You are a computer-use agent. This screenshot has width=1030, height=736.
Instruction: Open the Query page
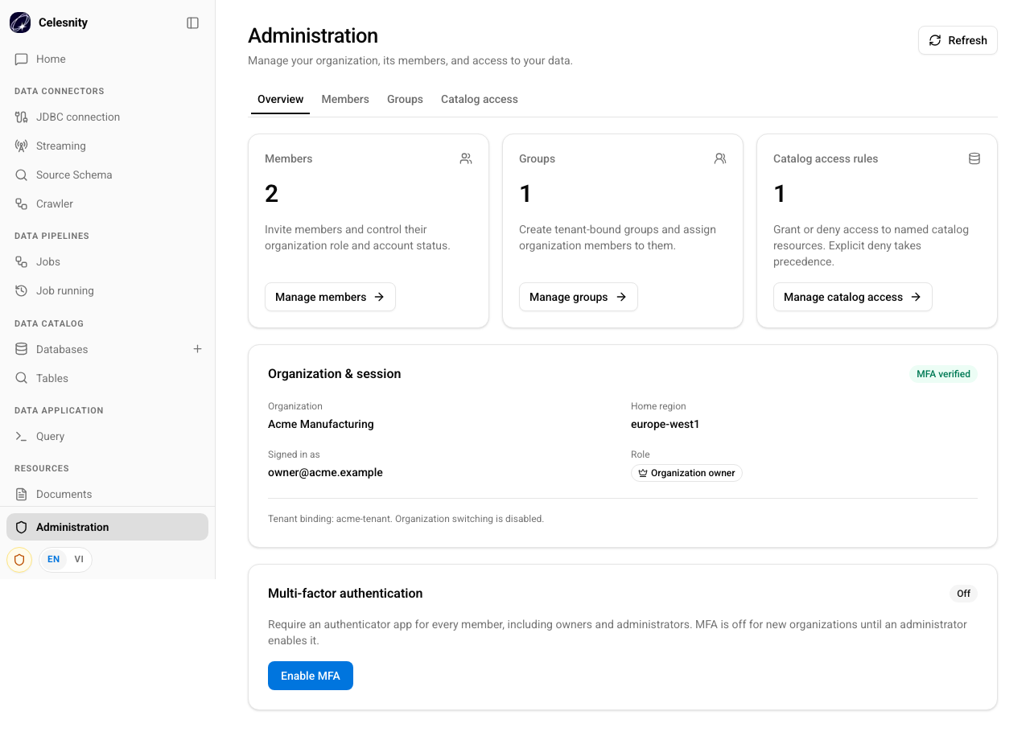107,436
